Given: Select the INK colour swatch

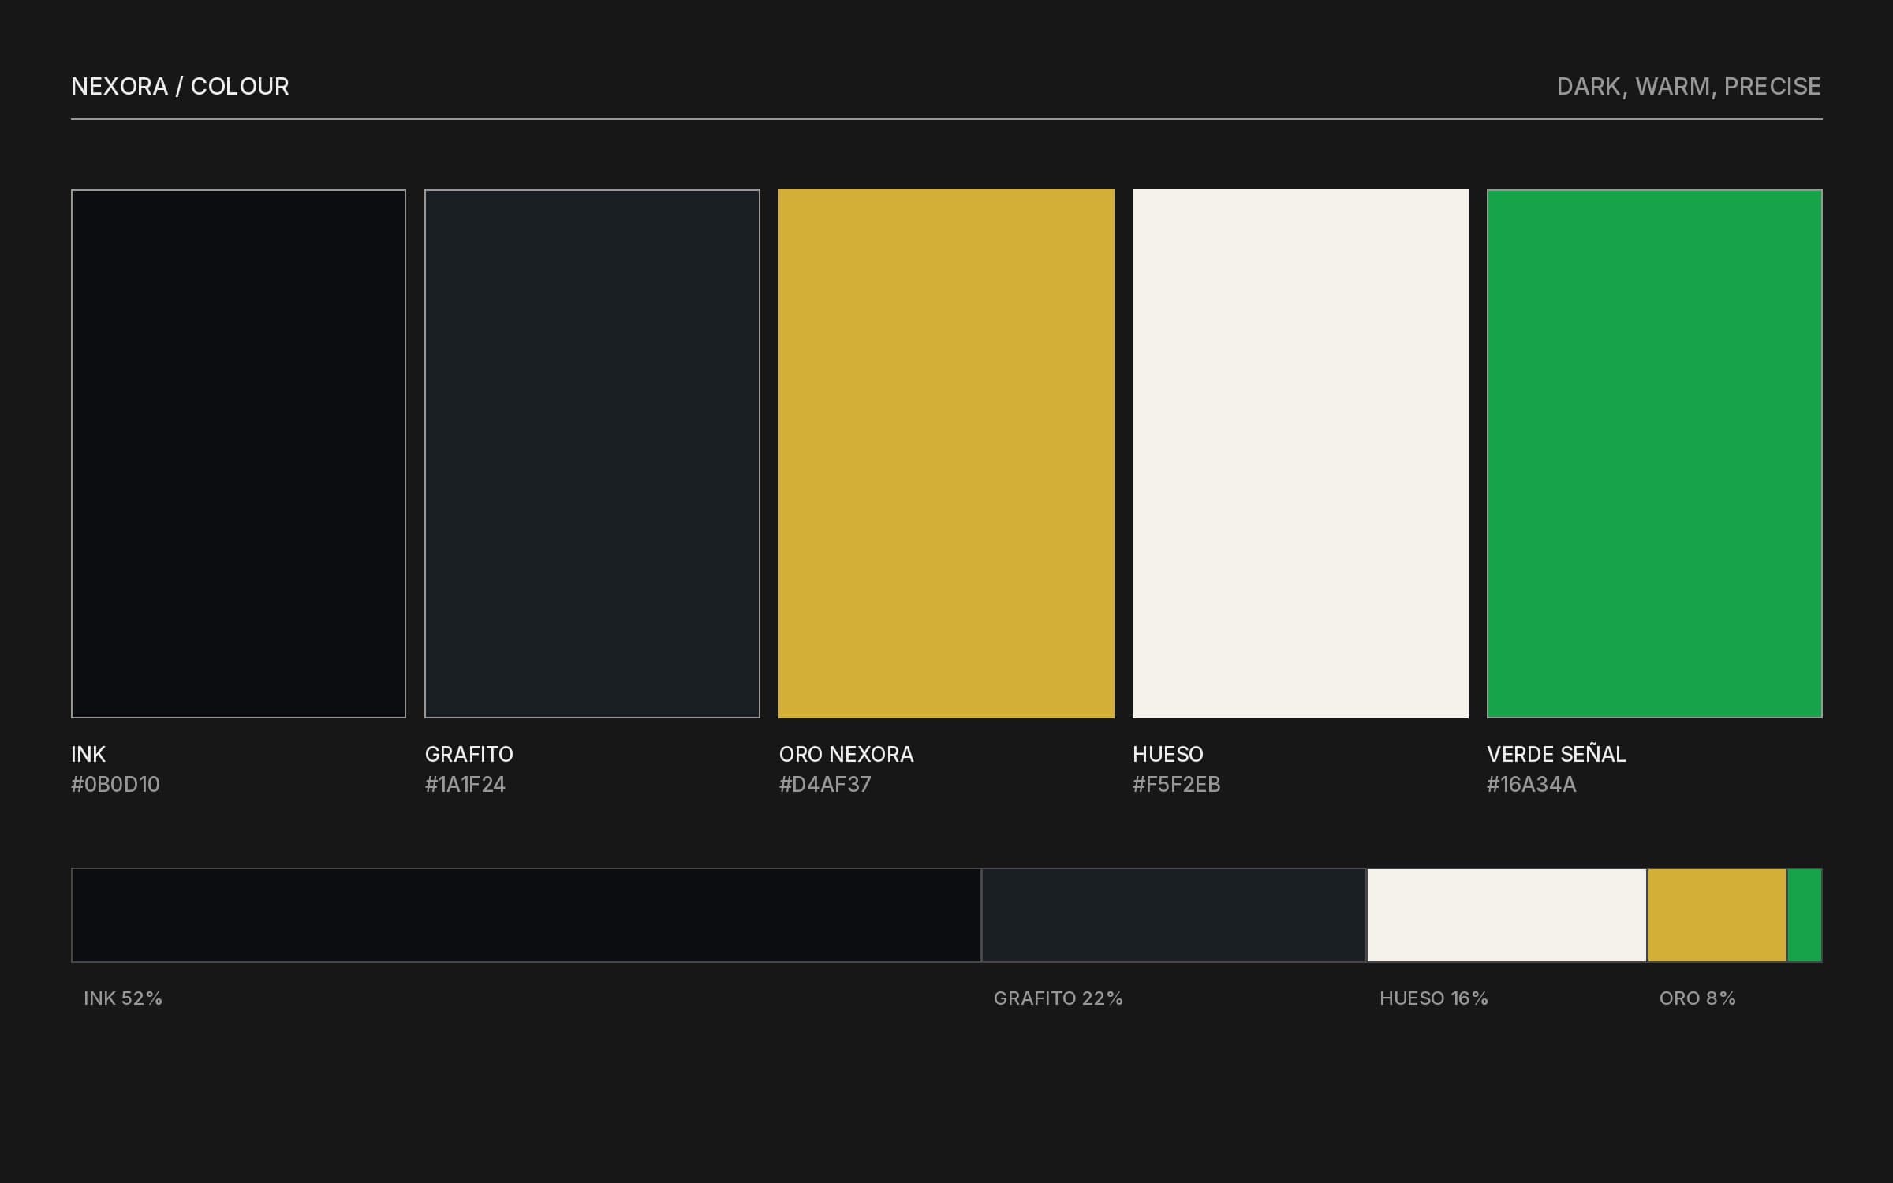Looking at the screenshot, I should coord(238,453).
